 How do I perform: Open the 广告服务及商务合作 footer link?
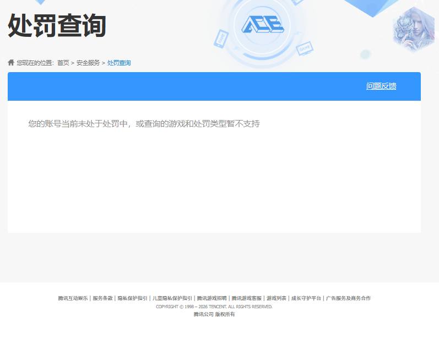348,298
